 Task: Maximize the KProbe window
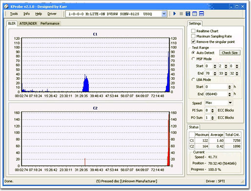coord(237,6)
